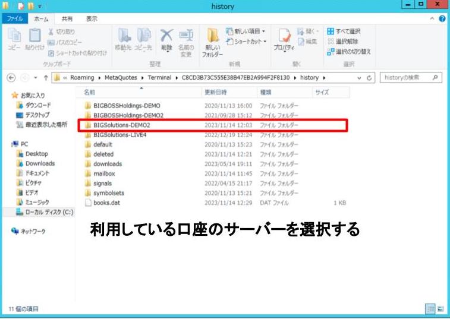Viewport: 450px width, 319px height.
Task: Expand address bar history dropdown
Action: [359, 78]
